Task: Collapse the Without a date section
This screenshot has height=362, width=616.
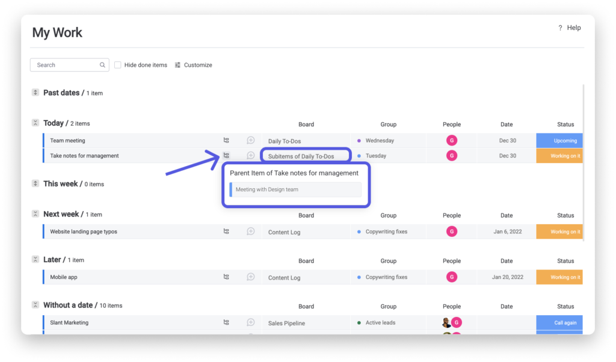Action: [x=35, y=305]
